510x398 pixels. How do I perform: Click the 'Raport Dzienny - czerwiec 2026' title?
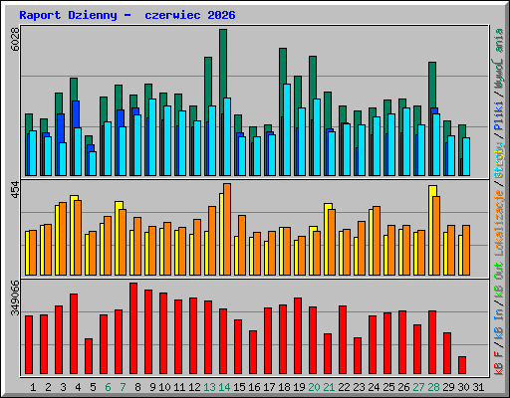point(127,15)
